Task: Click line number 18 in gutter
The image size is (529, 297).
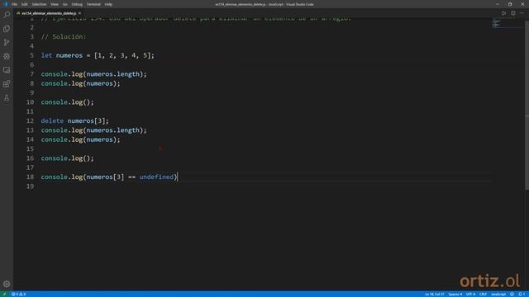Action: (30, 177)
